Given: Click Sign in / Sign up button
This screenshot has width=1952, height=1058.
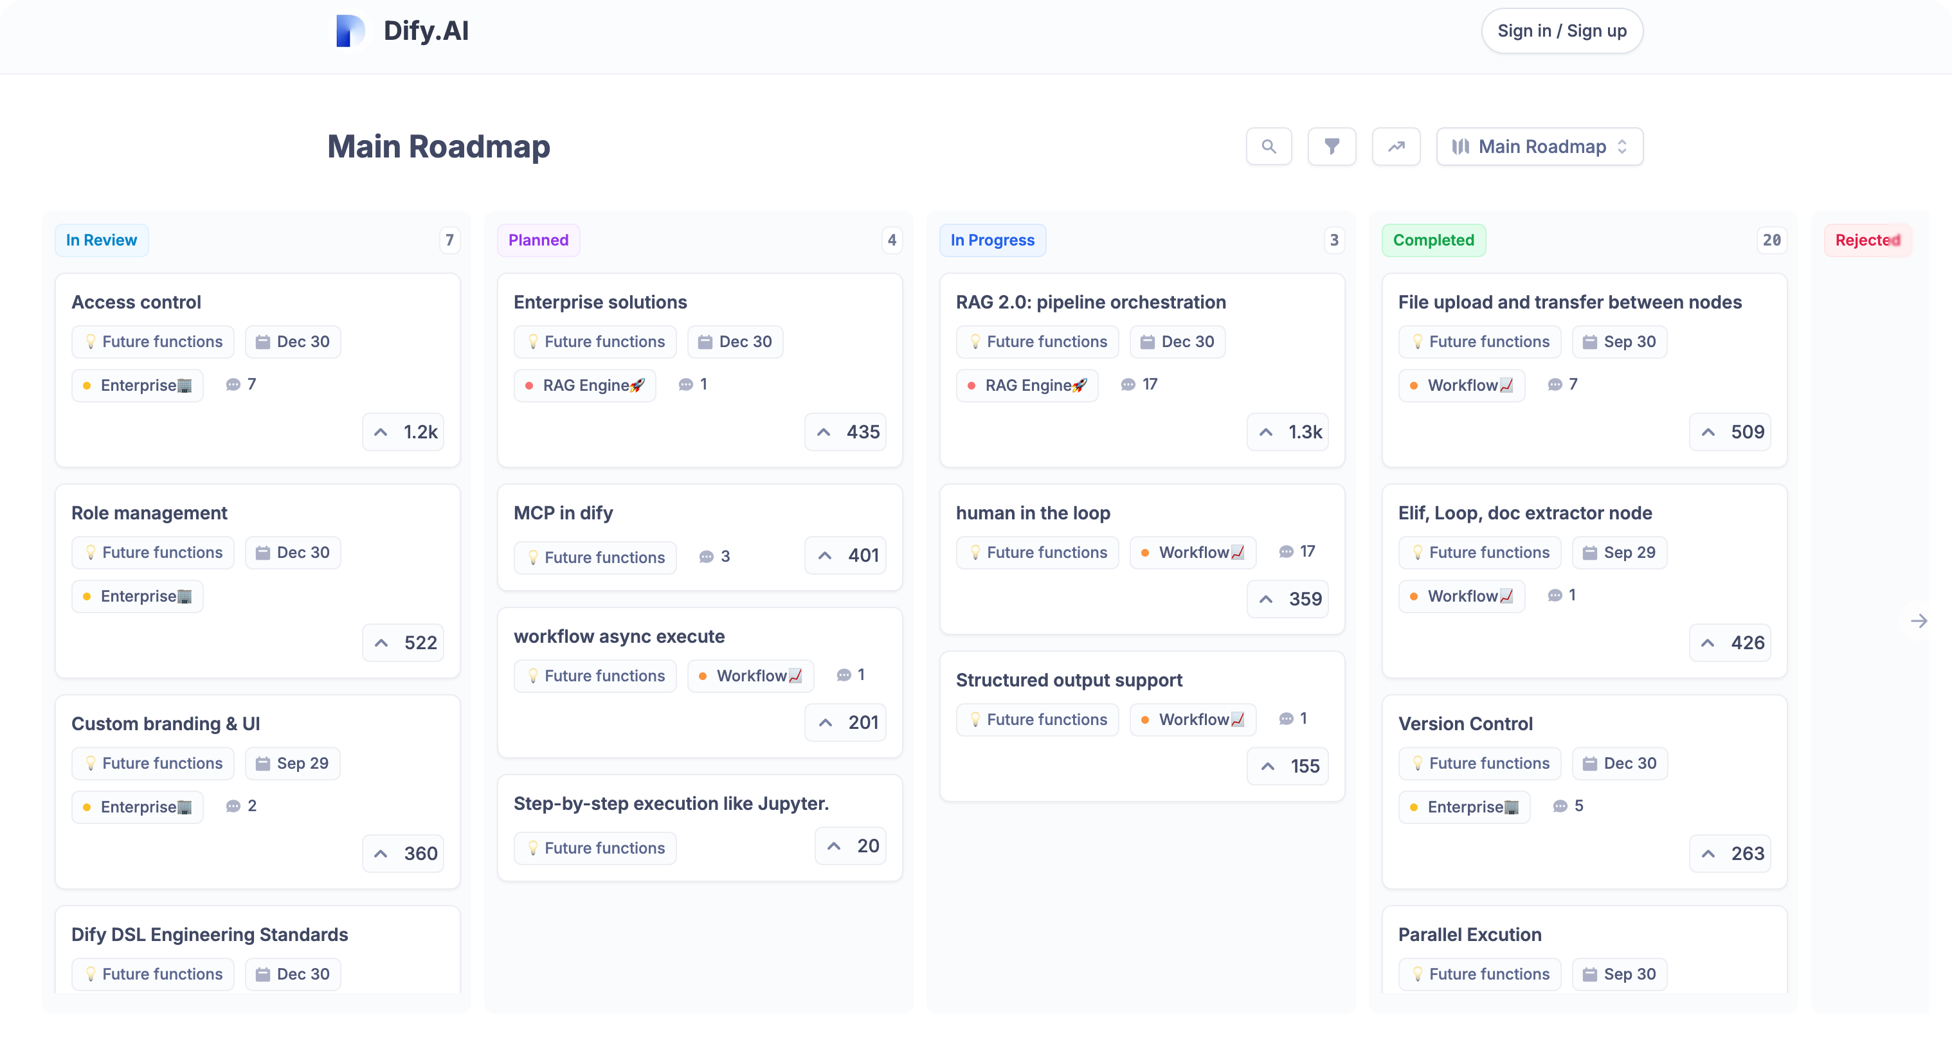Looking at the screenshot, I should click(x=1562, y=31).
